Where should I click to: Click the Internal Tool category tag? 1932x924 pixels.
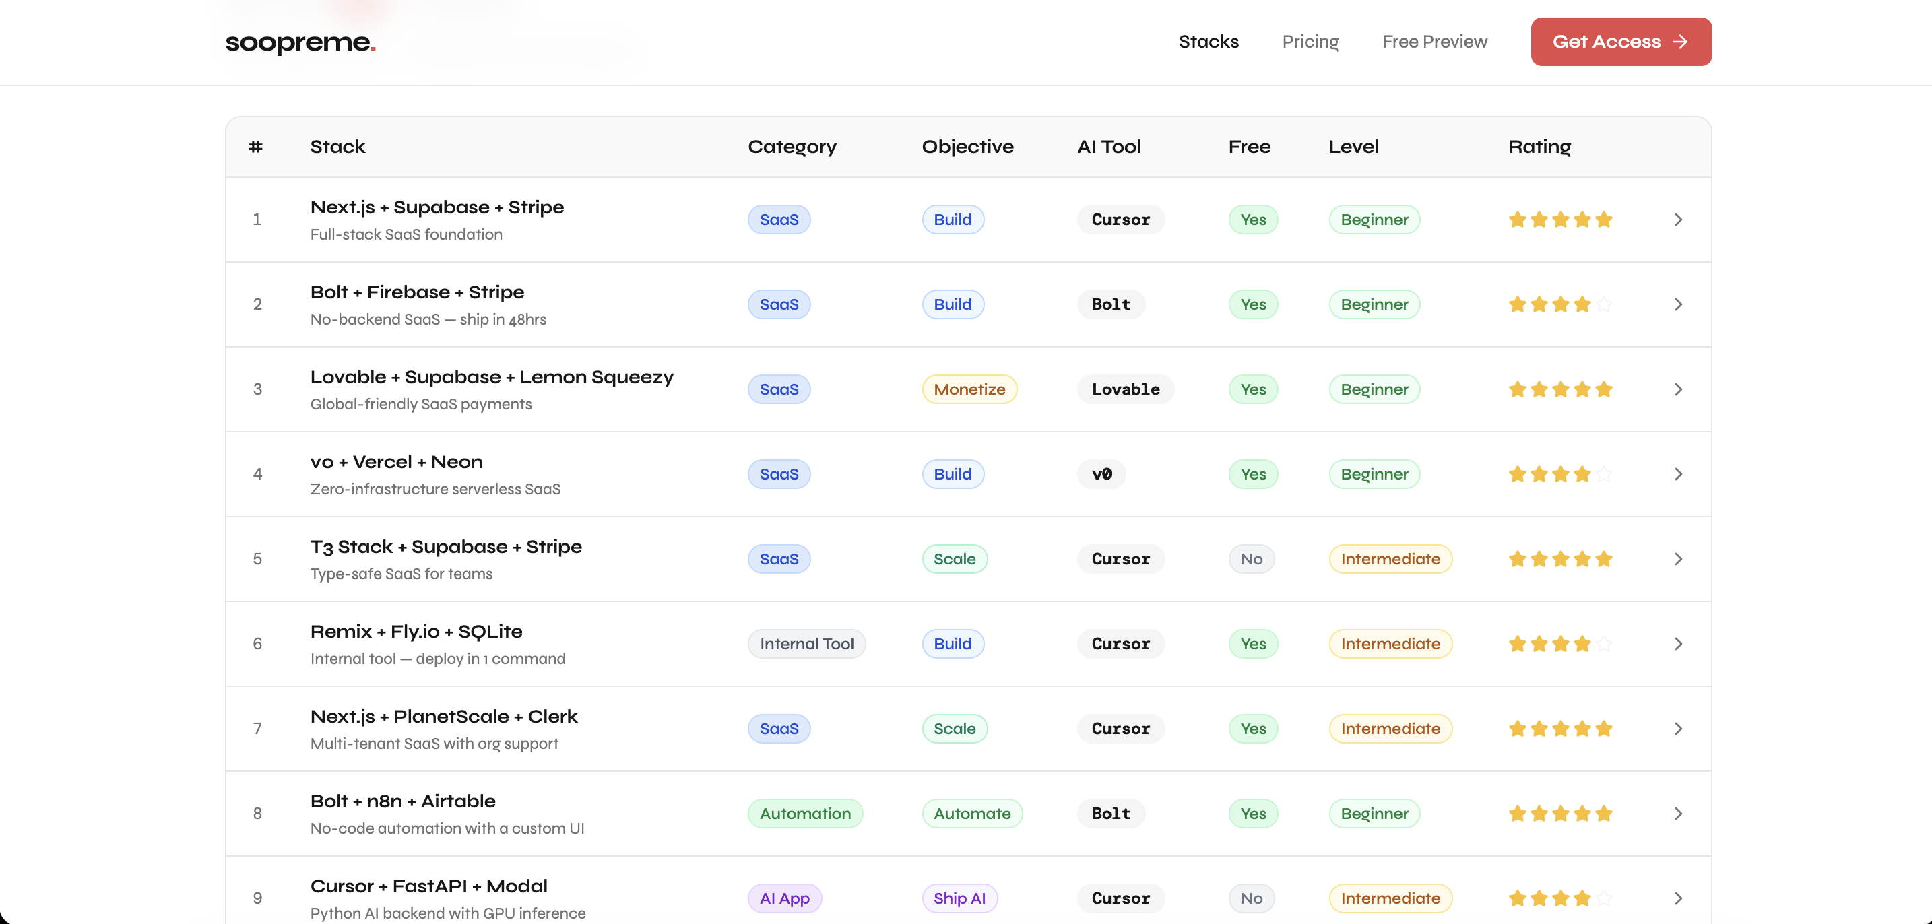(806, 644)
